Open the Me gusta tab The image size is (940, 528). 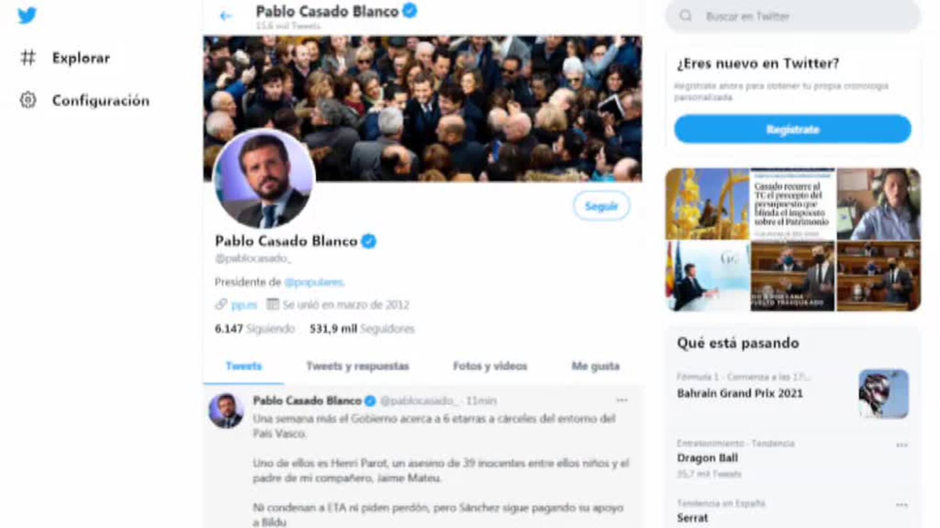click(x=595, y=366)
